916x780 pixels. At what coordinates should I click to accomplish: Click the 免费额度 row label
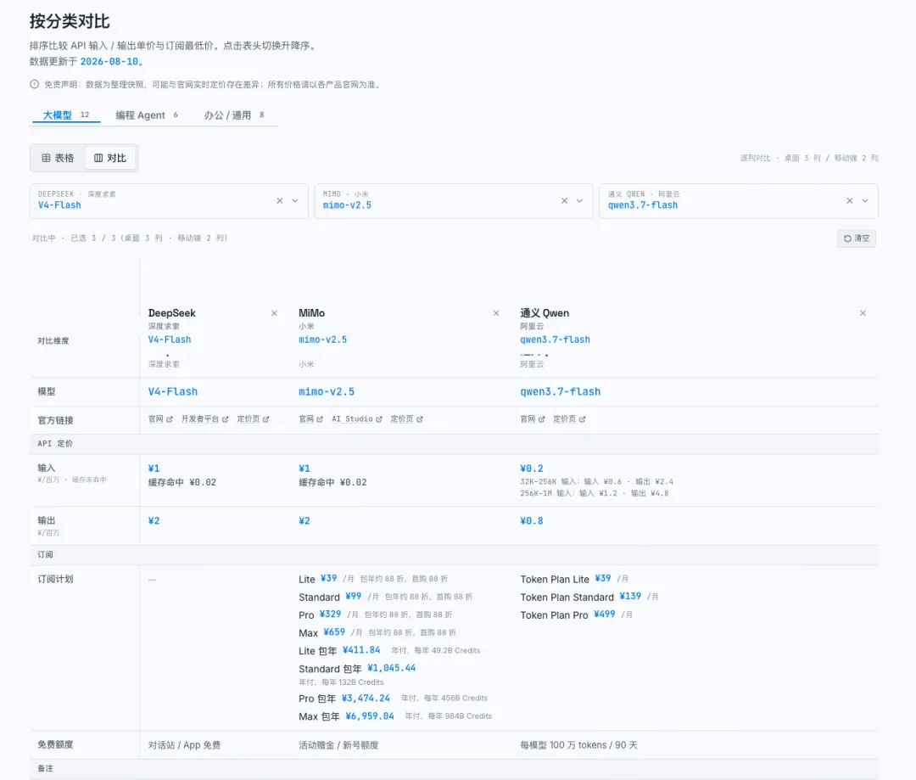point(55,744)
